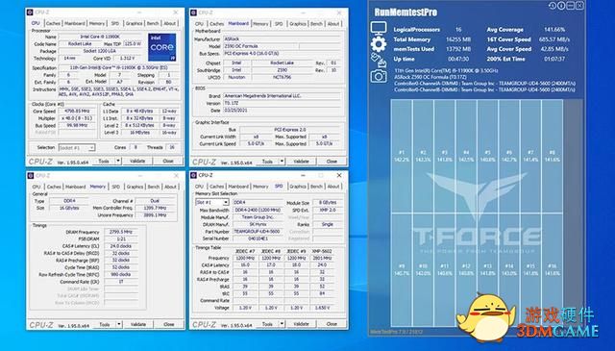Switch to Bench tab in CPU window
Image resolution: width=615 pixels, height=351 pixels.
click(153, 23)
